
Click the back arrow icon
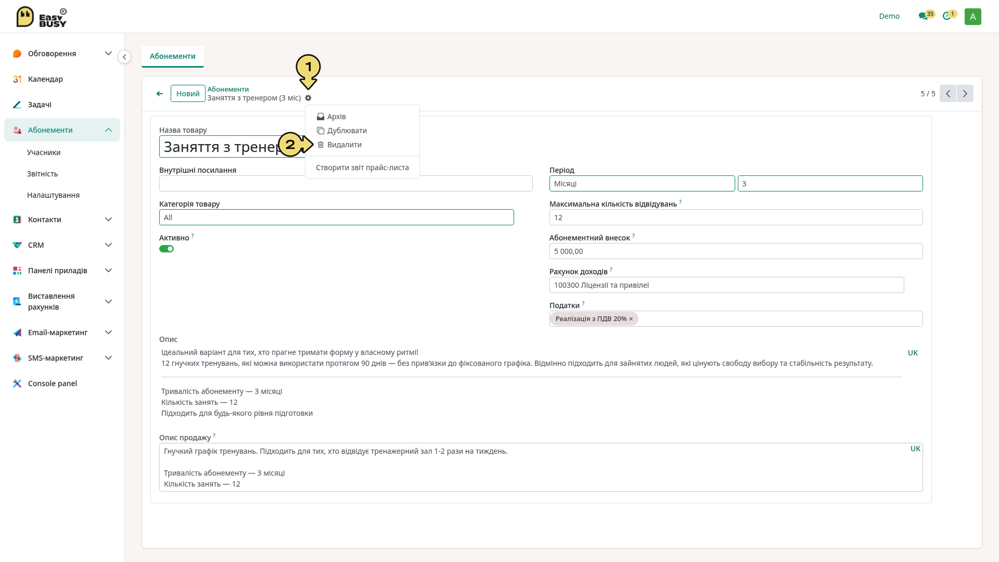click(x=159, y=94)
